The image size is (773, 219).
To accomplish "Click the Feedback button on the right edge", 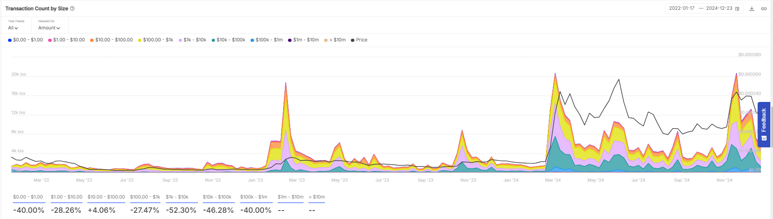I will click(x=764, y=120).
